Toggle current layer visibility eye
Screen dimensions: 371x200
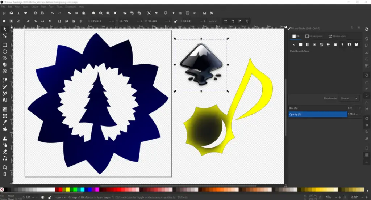pos(43,197)
